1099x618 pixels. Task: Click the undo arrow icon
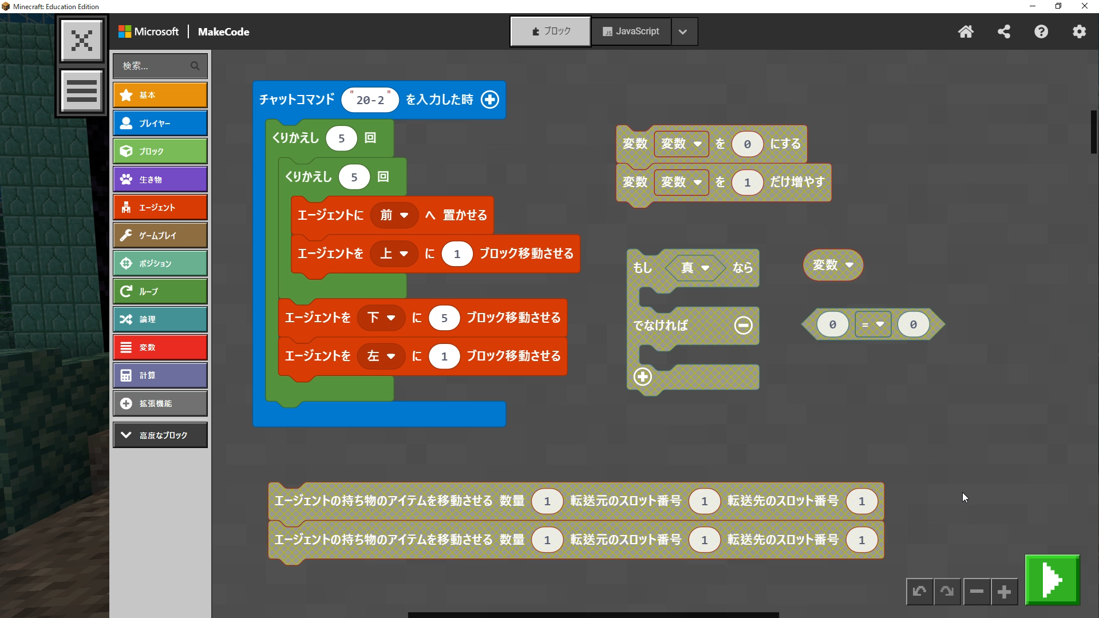point(919,592)
